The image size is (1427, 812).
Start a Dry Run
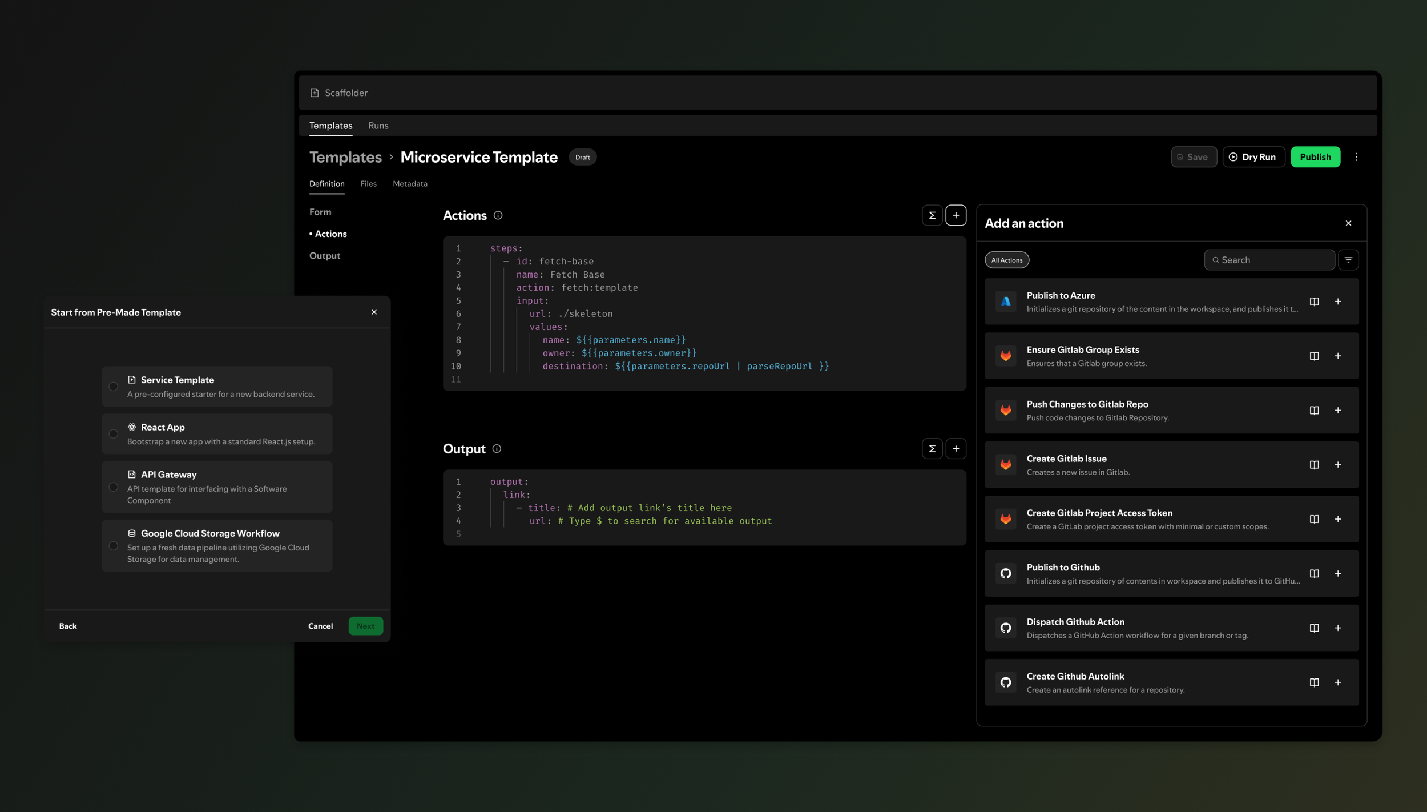click(x=1253, y=157)
